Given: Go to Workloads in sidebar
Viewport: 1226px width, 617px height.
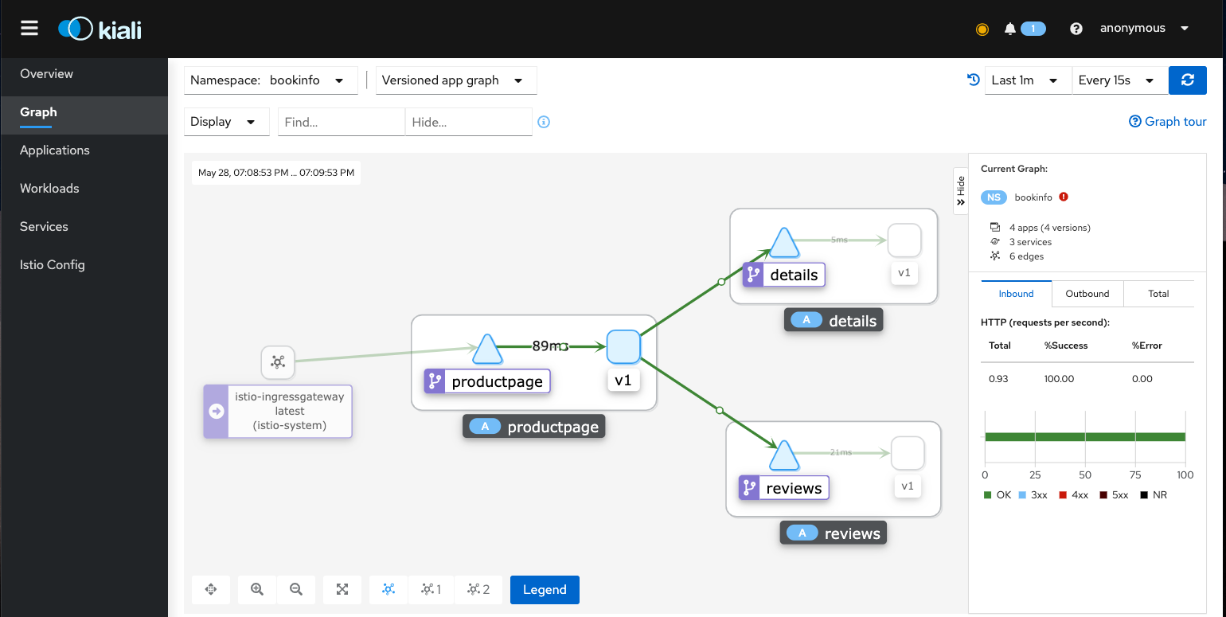Looking at the screenshot, I should 84,189.
